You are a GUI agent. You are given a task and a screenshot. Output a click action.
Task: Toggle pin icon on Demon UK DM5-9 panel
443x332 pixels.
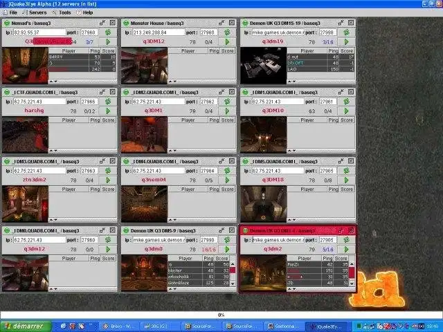221,230
